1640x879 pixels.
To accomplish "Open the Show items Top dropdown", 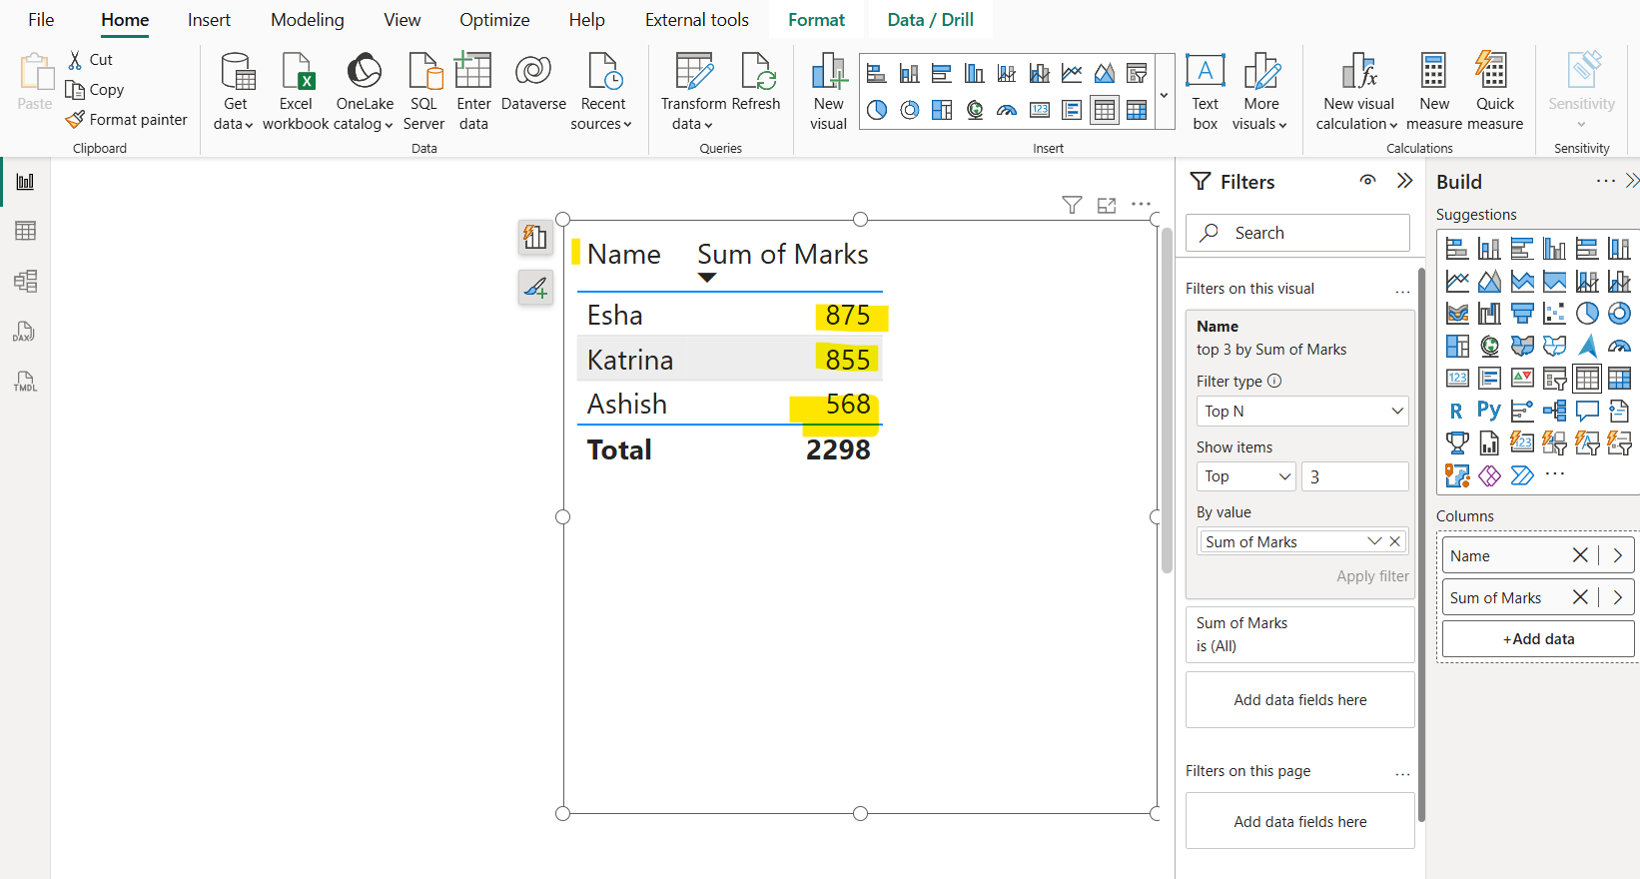I will (1245, 476).
